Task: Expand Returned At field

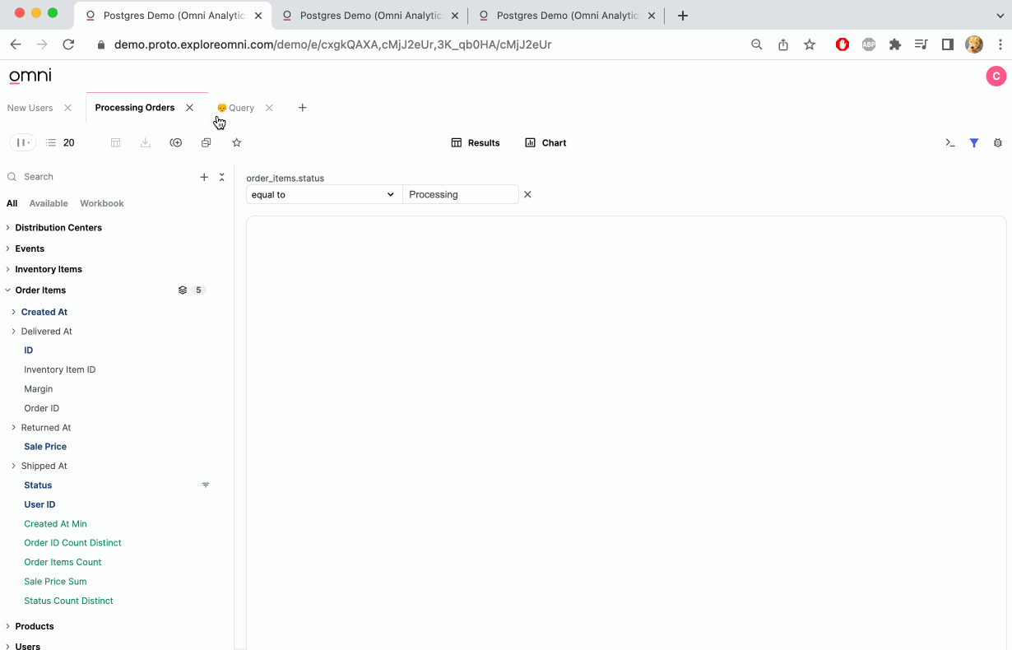Action: [13, 427]
